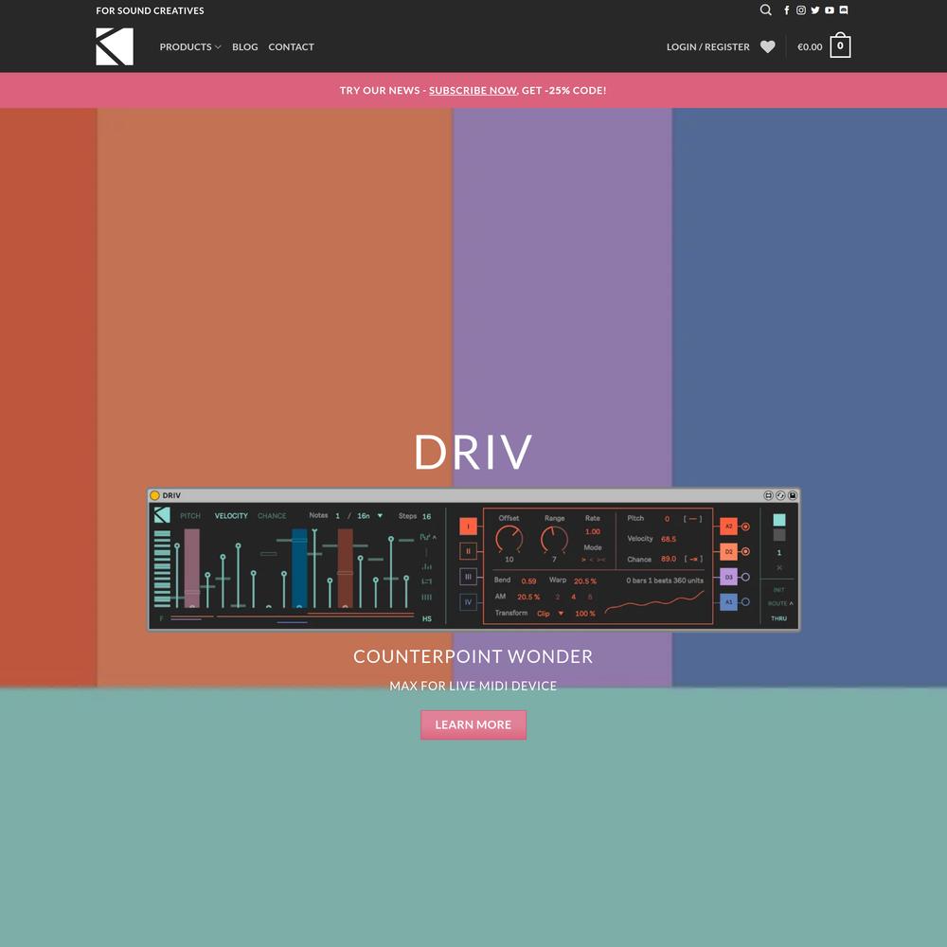
Task: Click the THRU button in DRIV
Action: 779,618
